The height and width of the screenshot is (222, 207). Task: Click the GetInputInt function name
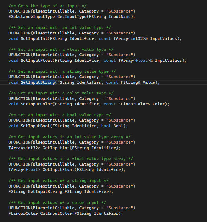tap(56, 148)
